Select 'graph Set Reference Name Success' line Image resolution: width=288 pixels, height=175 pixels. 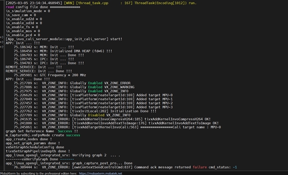42,131
